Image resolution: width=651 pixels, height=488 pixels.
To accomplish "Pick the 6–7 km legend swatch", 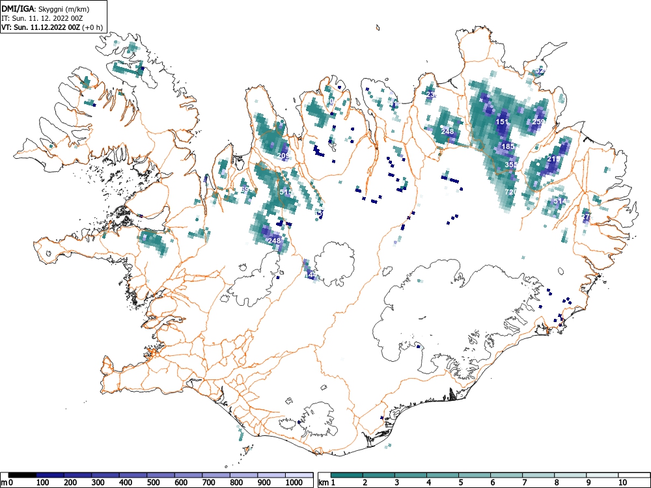I will 506,475.
